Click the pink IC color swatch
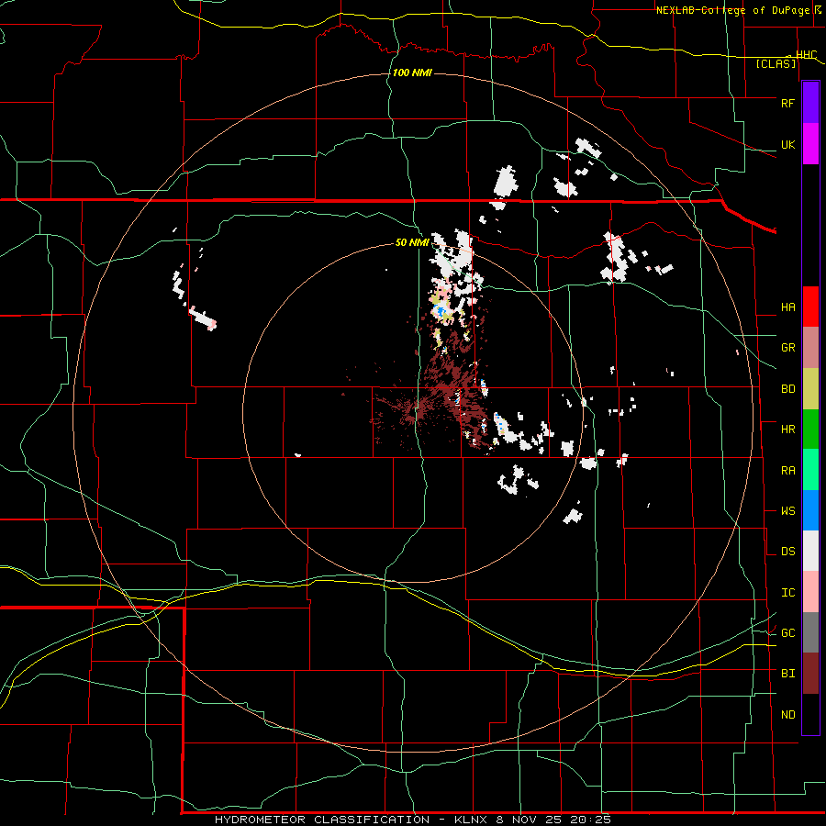 810,592
